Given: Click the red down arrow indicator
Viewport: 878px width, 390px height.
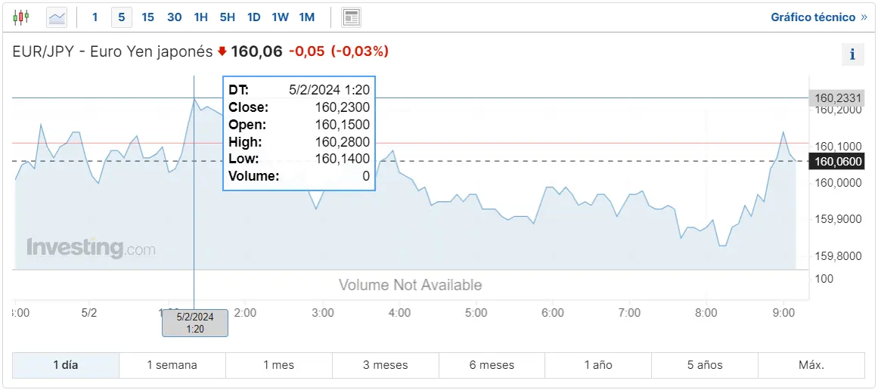Looking at the screenshot, I should (x=222, y=51).
